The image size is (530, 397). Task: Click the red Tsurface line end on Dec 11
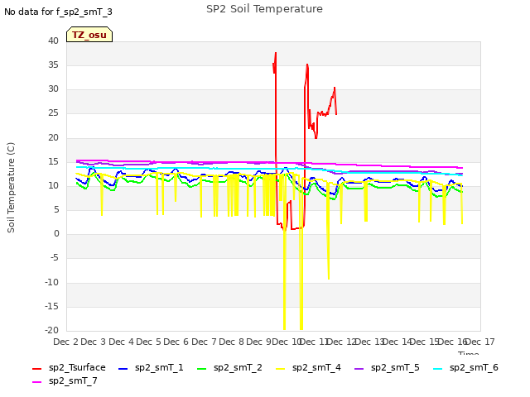pyautogui.click(x=336, y=114)
